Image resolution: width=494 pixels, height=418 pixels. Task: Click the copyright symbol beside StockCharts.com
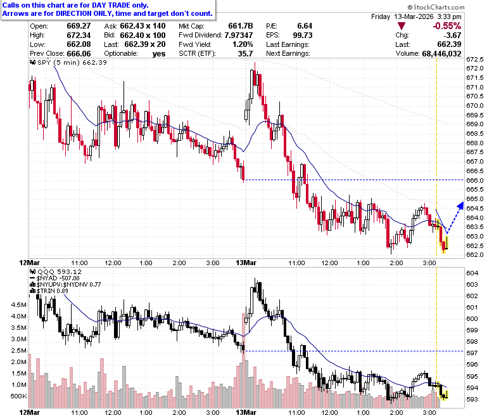(x=410, y=7)
